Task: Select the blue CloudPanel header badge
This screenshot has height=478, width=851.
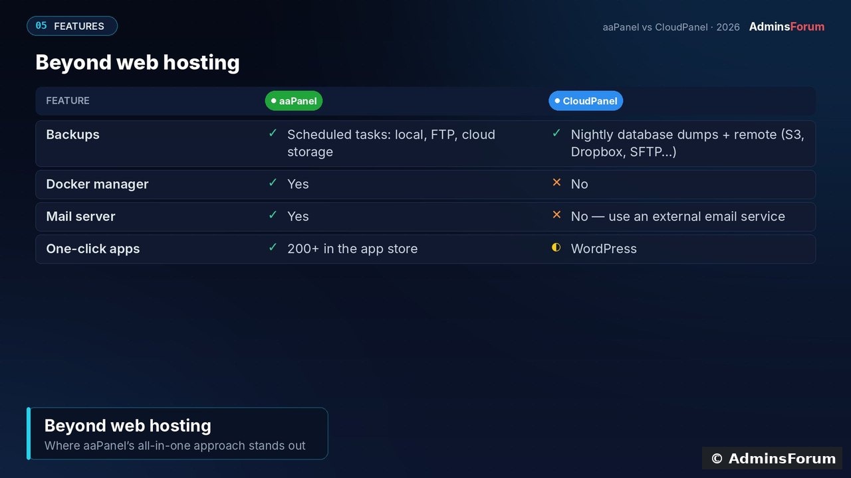Action: coord(586,101)
